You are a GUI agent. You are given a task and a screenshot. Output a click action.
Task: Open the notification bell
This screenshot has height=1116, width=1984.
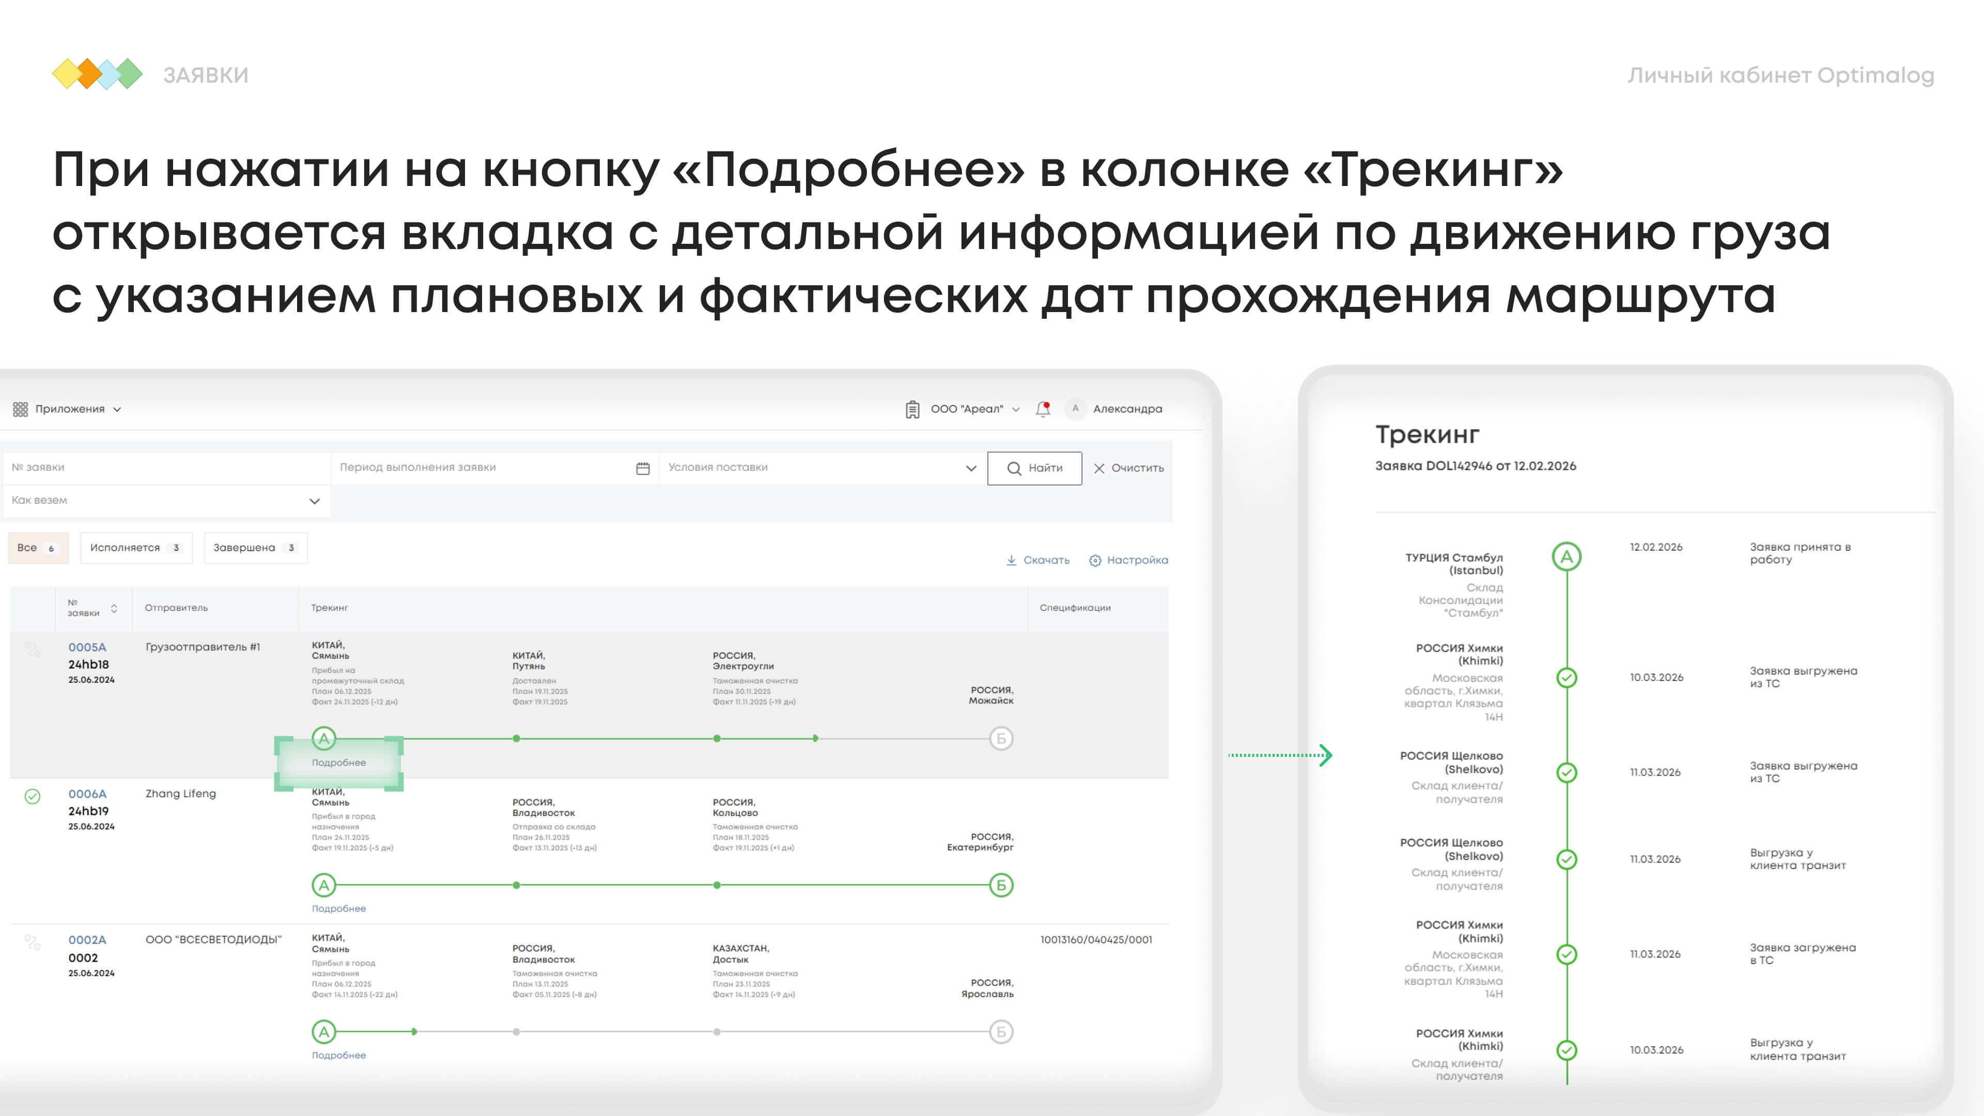point(1043,409)
